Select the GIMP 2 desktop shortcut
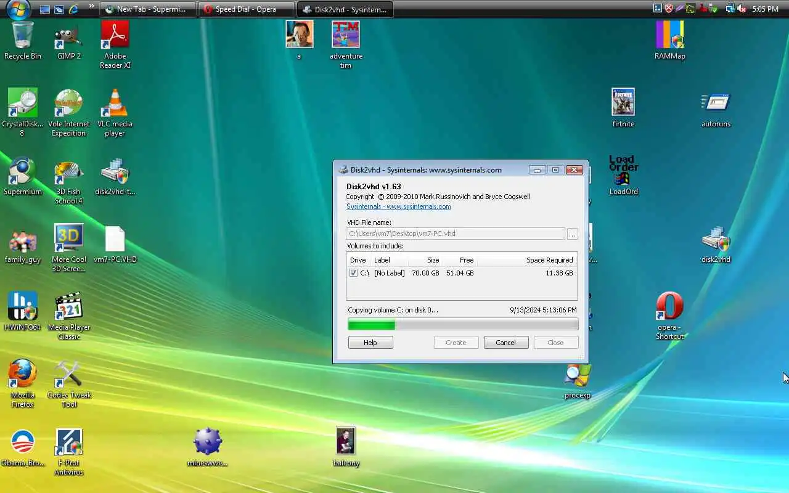 click(x=69, y=41)
